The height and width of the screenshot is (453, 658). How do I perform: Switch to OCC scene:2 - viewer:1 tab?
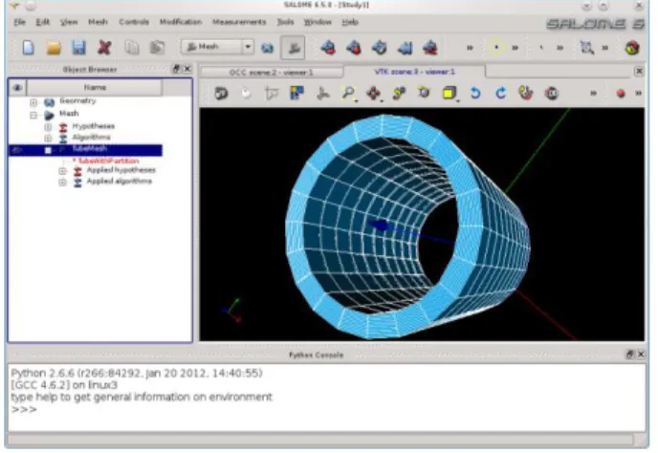pyautogui.click(x=272, y=73)
